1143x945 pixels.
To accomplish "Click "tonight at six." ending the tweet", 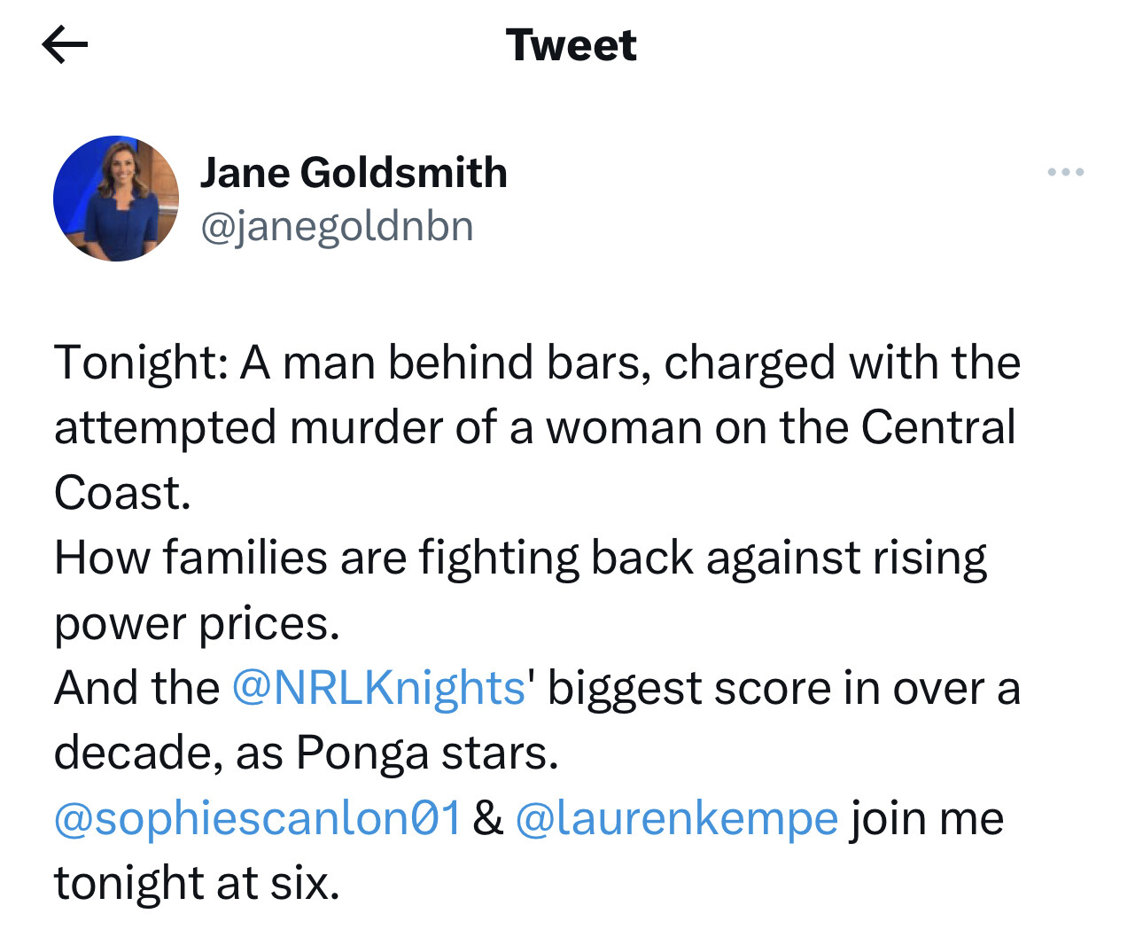I will [197, 883].
